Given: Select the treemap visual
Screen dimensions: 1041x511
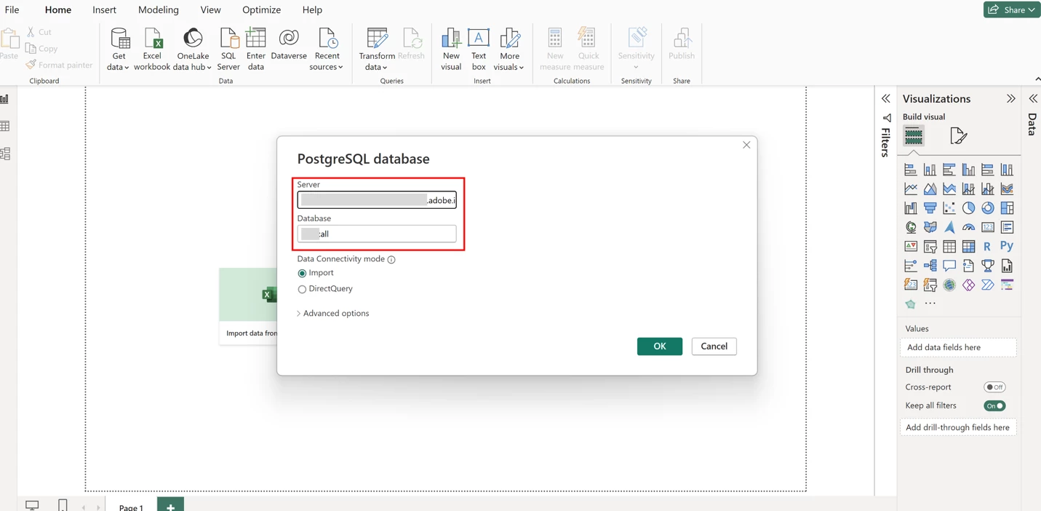Looking at the screenshot, I should 1007,208.
